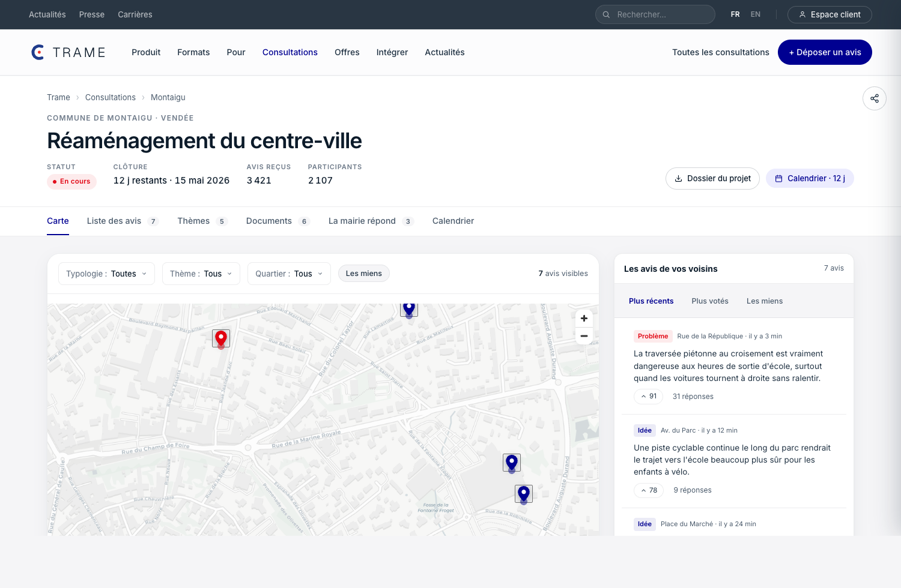Viewport: 901px width, 588px height.
Task: Click Trame in the breadcrumb
Action: [58, 97]
